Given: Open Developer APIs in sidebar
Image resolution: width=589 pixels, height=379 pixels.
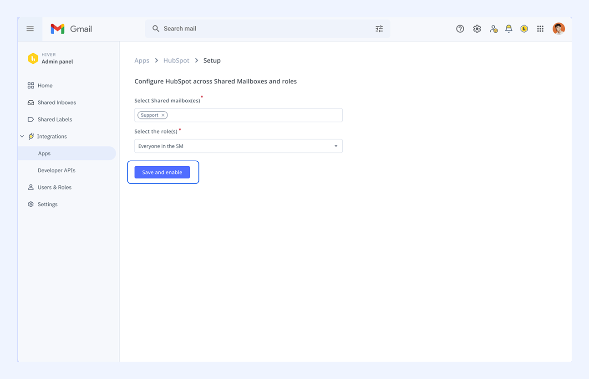Looking at the screenshot, I should coord(56,170).
